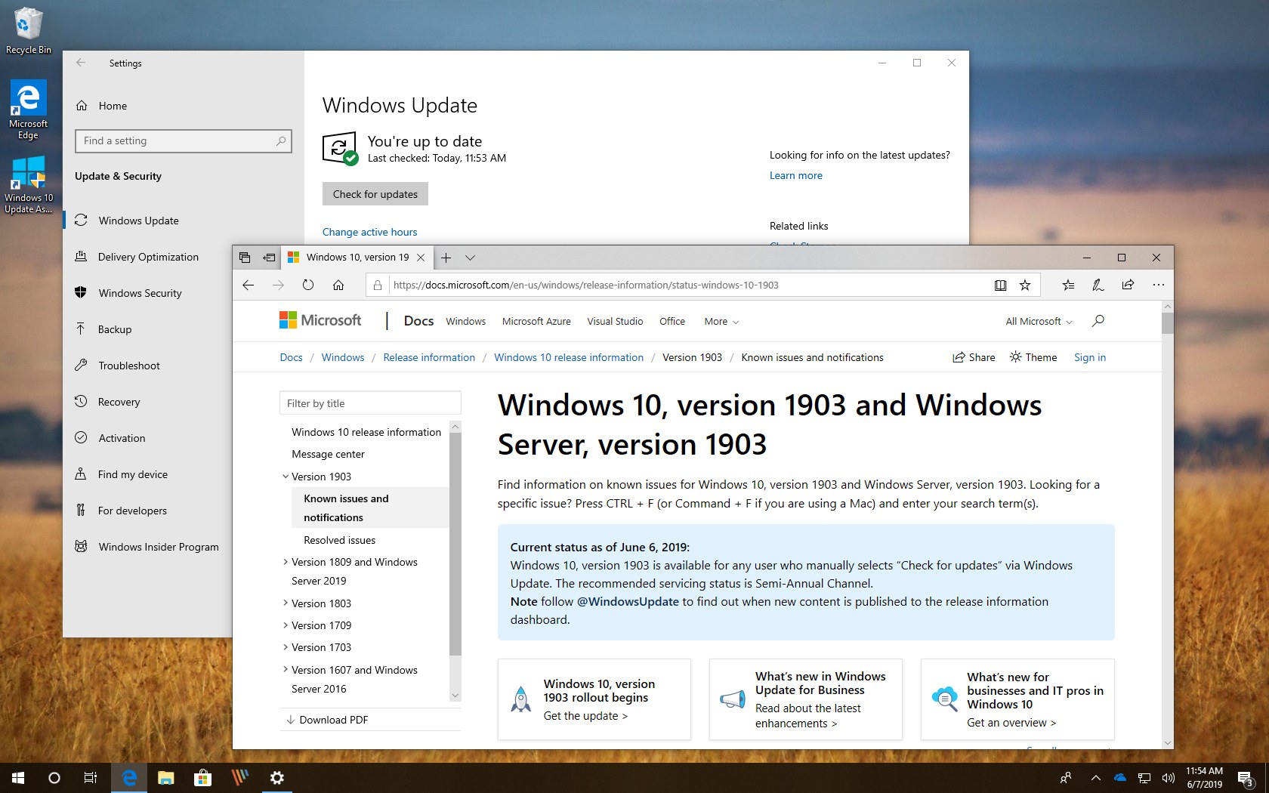The height and width of the screenshot is (793, 1269).
Task: Click Visual Studio nav link
Action: (615, 321)
